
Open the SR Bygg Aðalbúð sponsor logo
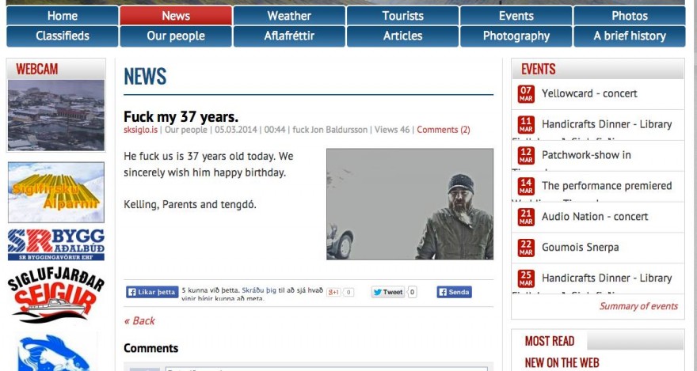click(x=56, y=244)
